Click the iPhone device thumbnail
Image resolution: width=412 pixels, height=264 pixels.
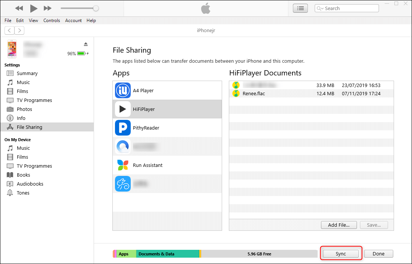tap(12, 49)
